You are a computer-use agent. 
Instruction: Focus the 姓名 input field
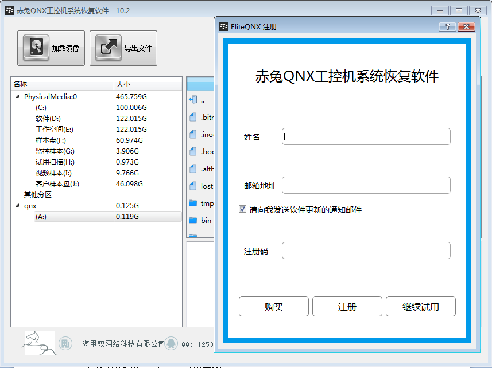coord(366,136)
